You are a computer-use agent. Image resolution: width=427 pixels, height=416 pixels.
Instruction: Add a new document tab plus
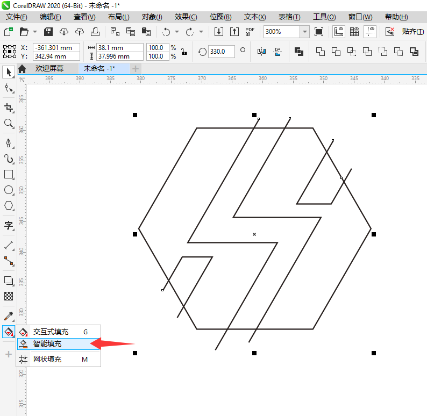136,69
